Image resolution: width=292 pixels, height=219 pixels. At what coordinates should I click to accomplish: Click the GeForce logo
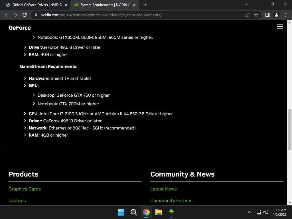coord(20,28)
